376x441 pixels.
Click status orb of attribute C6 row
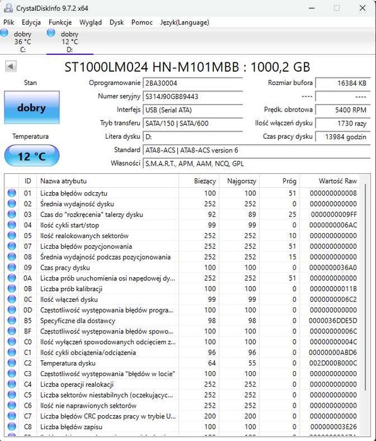[11, 405]
